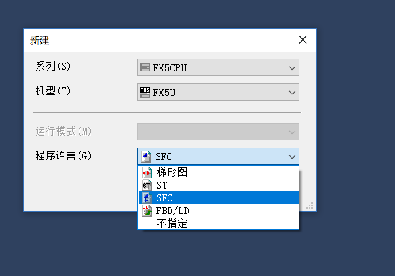Viewport: 395px width, 276px height.
Task: Click the ladder diagram icon beside 梯形图
Action: (147, 172)
